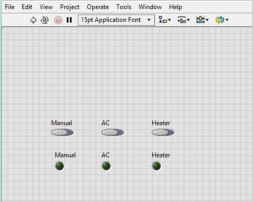The width and height of the screenshot is (253, 202).
Task: Open the Tools menu
Action: 124,7
